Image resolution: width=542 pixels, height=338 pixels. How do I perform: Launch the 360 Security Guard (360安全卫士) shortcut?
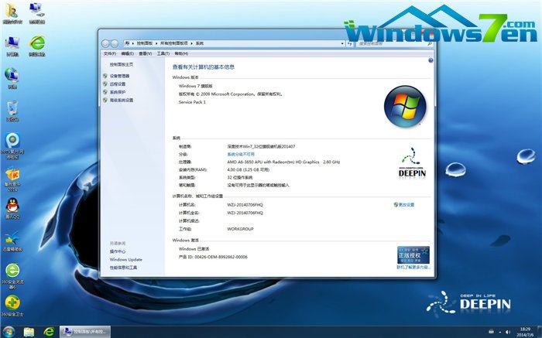[12, 306]
